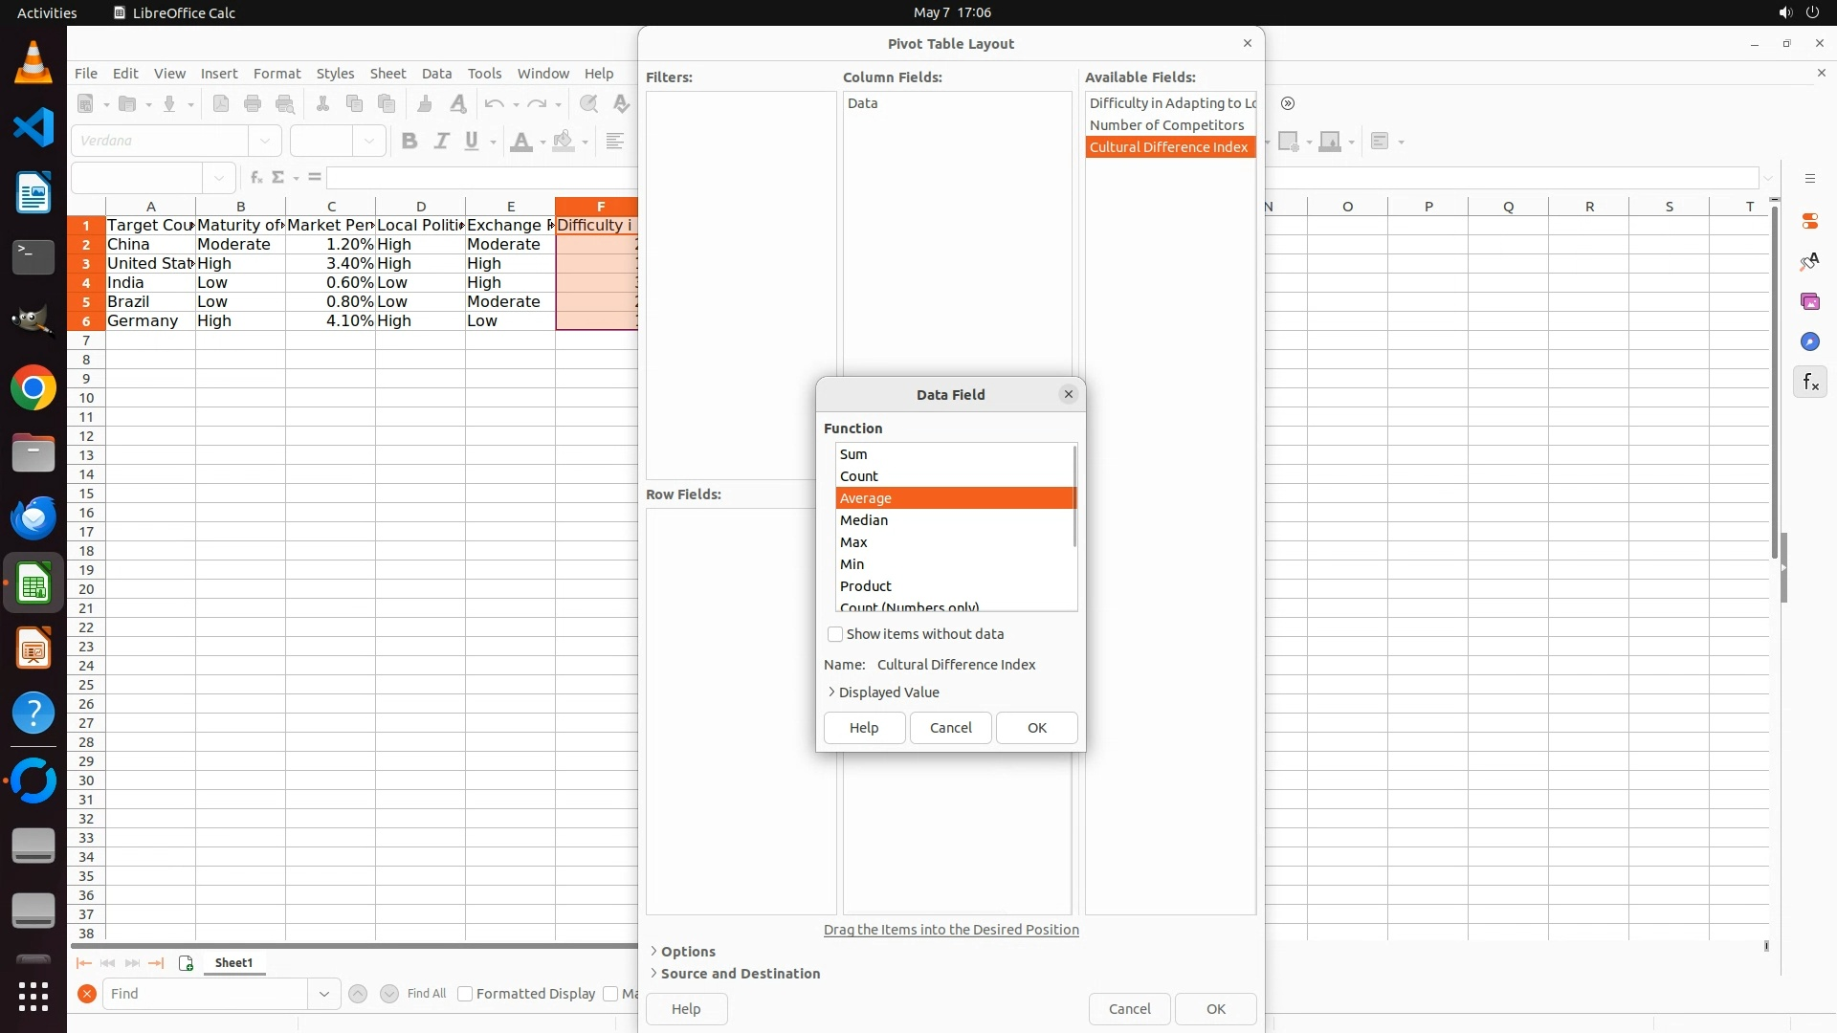Enable Show items without data checkbox

click(835, 634)
